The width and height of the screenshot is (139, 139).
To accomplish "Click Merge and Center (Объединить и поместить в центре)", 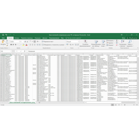I will pyautogui.click(x=54, y=45).
